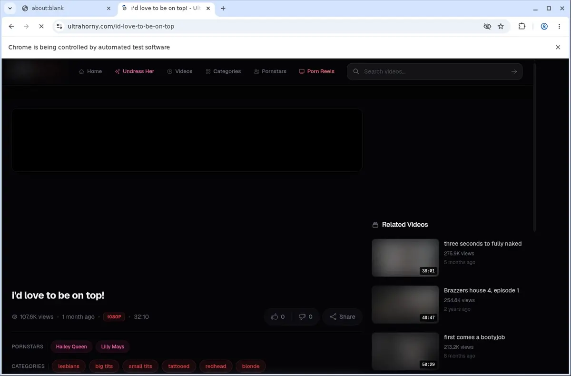Go to Home in the site navigation
Viewport: 571px width, 376px height.
(x=90, y=71)
